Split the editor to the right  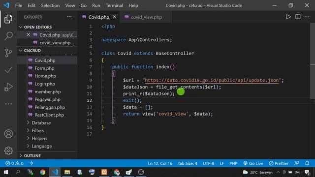pos(298,17)
